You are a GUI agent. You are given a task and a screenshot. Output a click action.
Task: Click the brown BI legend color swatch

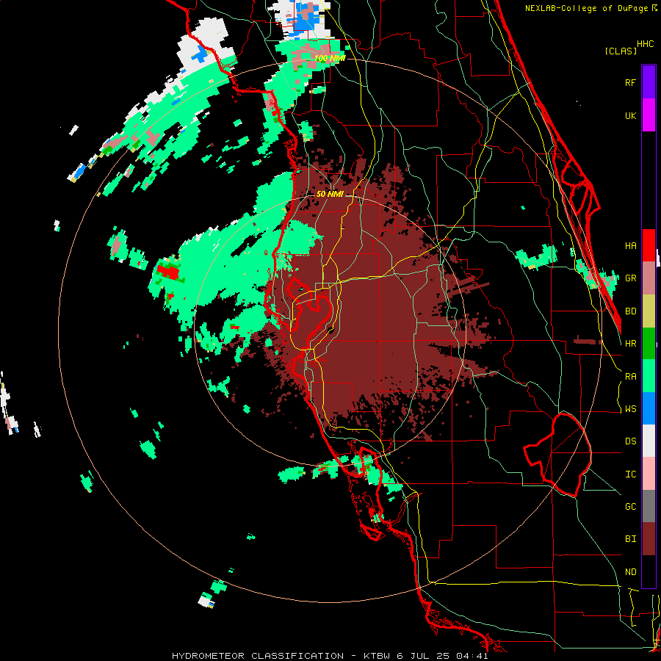click(x=649, y=539)
